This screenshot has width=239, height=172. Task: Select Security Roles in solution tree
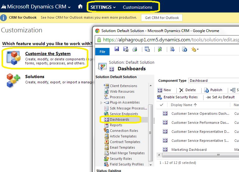click(121, 159)
